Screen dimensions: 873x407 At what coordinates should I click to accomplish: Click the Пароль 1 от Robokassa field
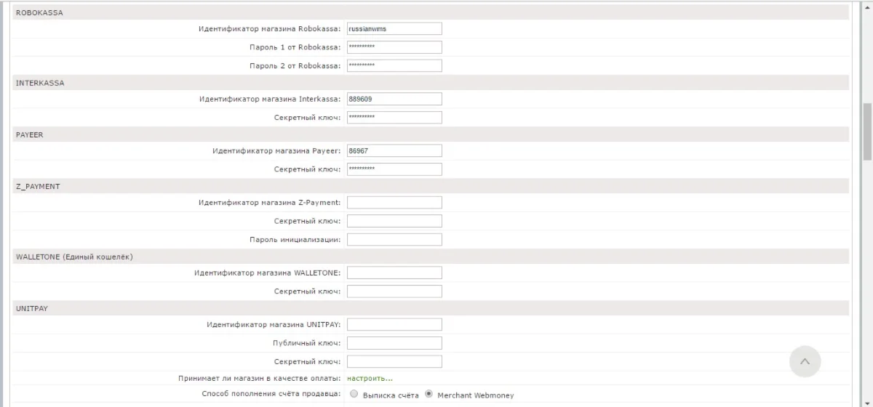coord(394,47)
